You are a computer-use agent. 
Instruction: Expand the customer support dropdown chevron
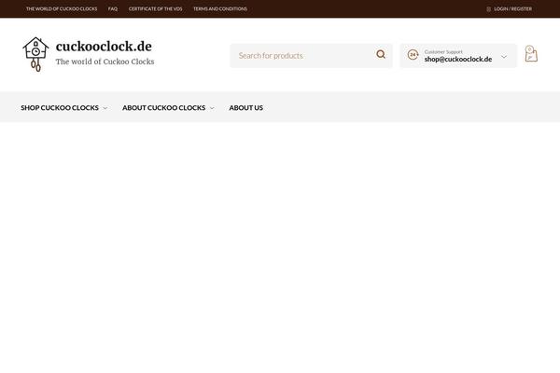click(504, 57)
